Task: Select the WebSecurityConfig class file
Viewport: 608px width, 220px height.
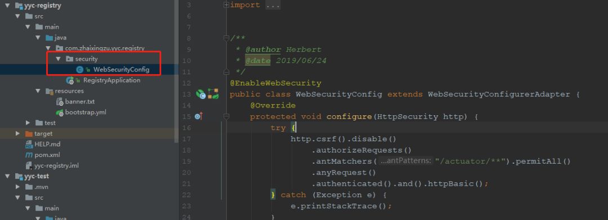Action: coord(121,70)
